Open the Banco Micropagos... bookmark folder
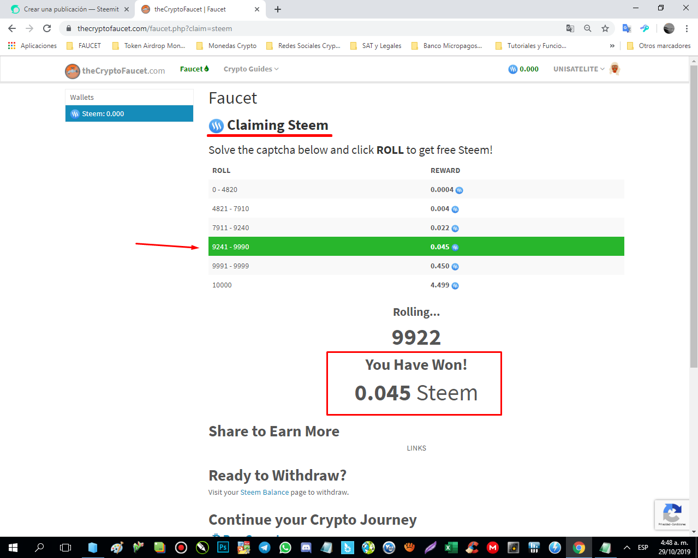Viewport: 698px width, 558px height. tap(446, 46)
